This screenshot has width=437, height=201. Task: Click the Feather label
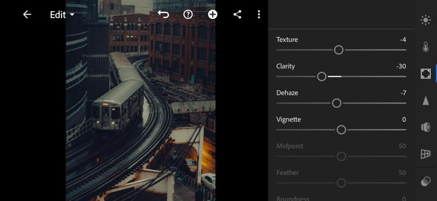(x=287, y=173)
